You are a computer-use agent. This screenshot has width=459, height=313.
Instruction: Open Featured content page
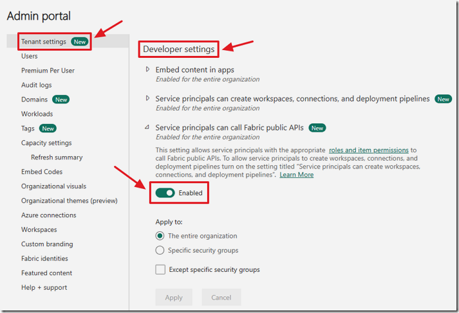tap(46, 273)
